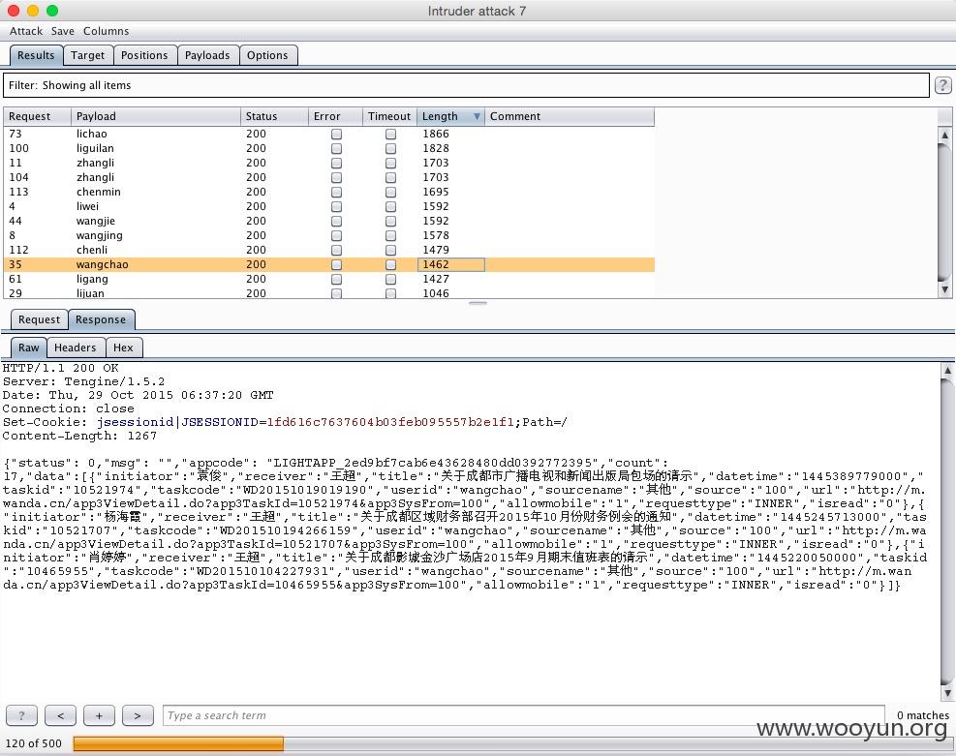This screenshot has width=956, height=756.
Task: Show the Request tab
Action: click(x=39, y=319)
